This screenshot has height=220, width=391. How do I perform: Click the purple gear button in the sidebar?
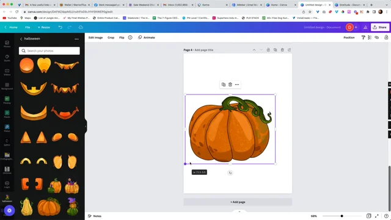(x=9, y=210)
